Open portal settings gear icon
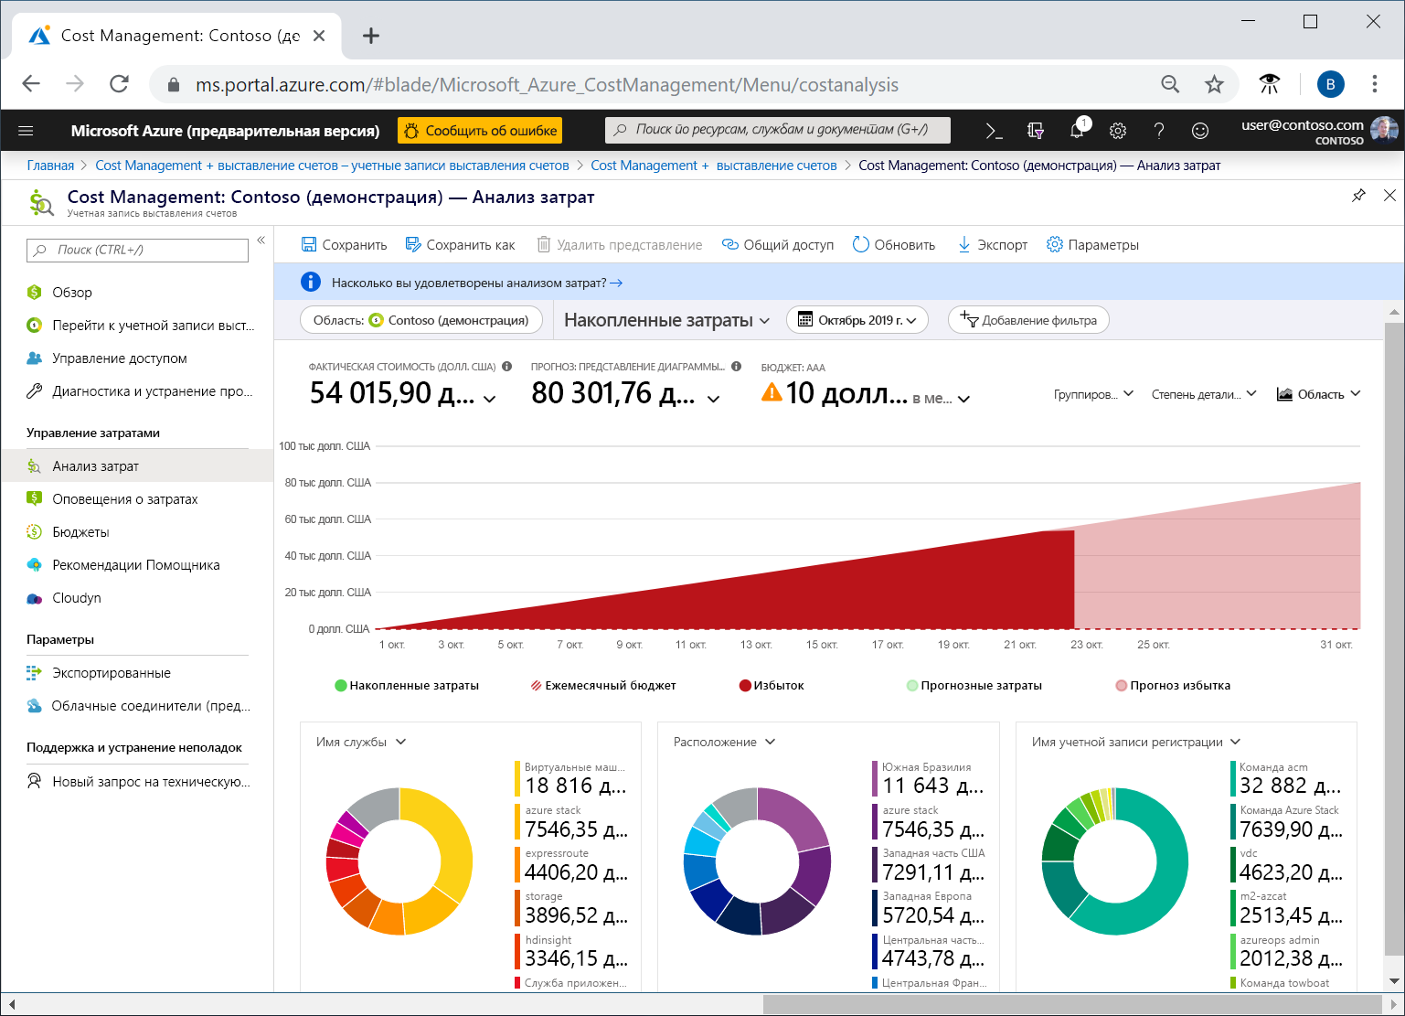1405x1016 pixels. point(1118,131)
